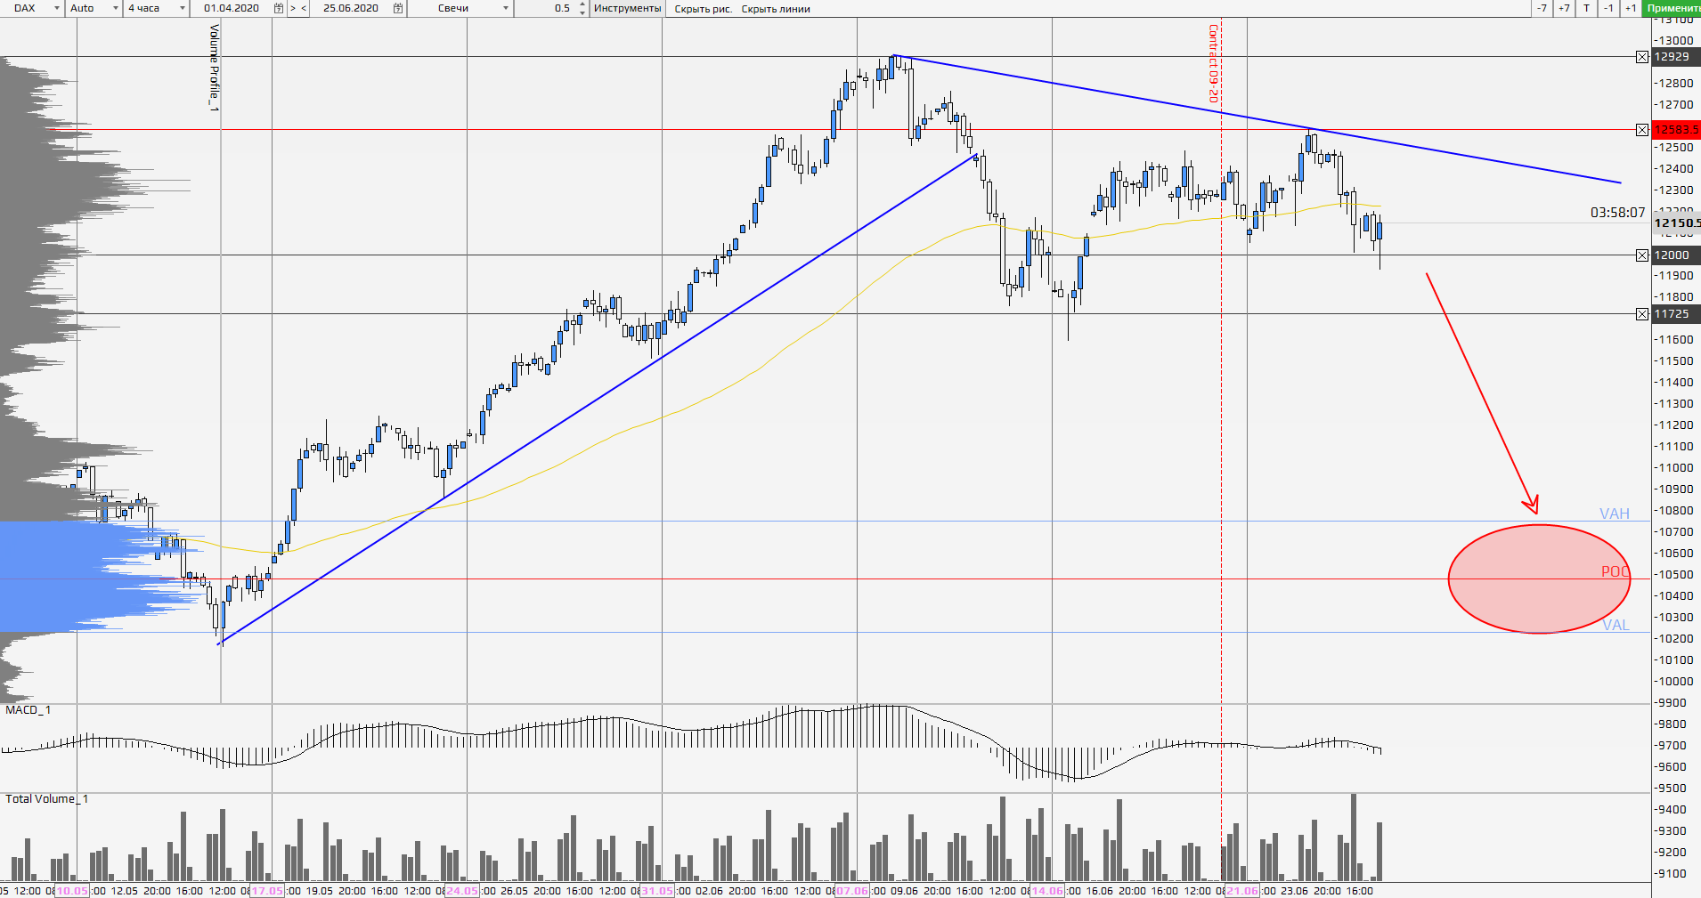Delete the 11725 price level marker
Image resolution: width=1701 pixels, height=898 pixels.
coord(1642,314)
